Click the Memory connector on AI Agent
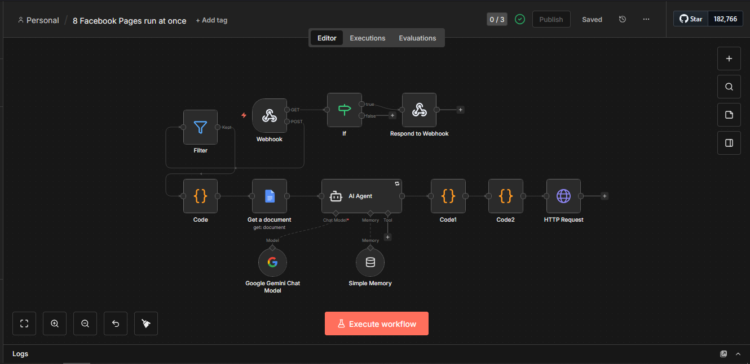Image resolution: width=750 pixels, height=364 pixels. pyautogui.click(x=370, y=214)
